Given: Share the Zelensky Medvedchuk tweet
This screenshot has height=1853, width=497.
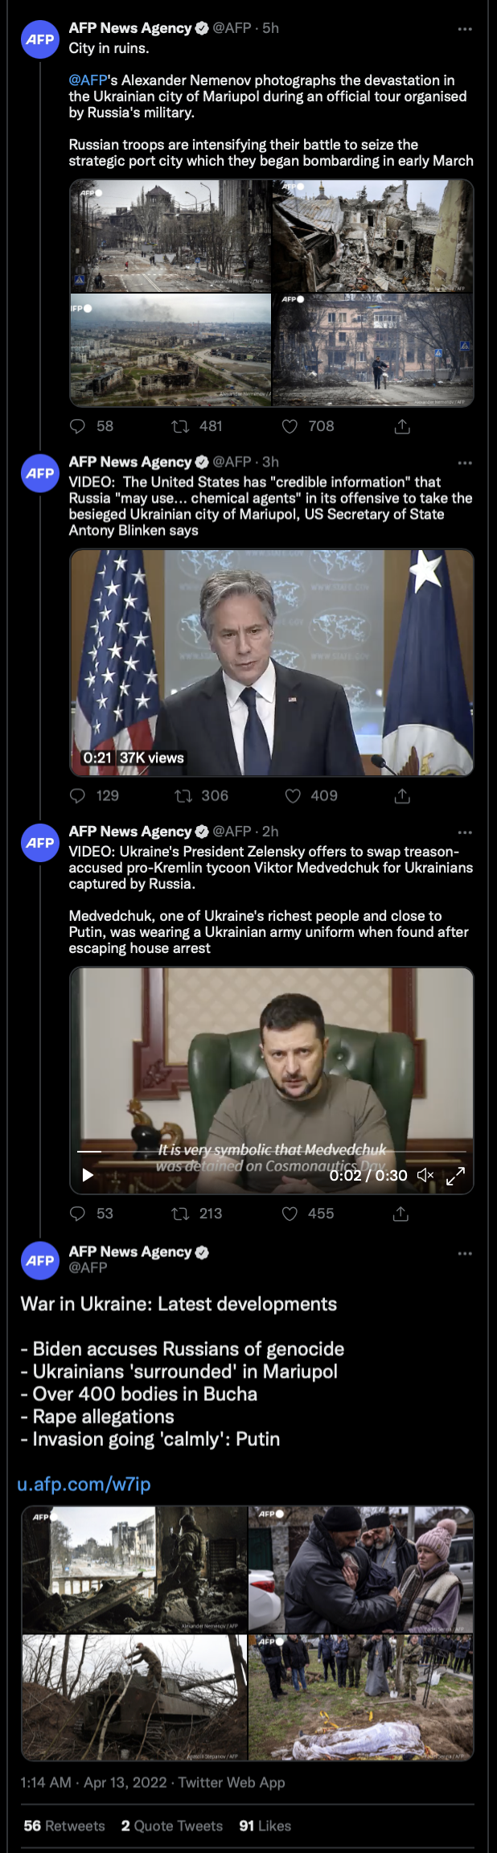Looking at the screenshot, I should [x=400, y=1214].
